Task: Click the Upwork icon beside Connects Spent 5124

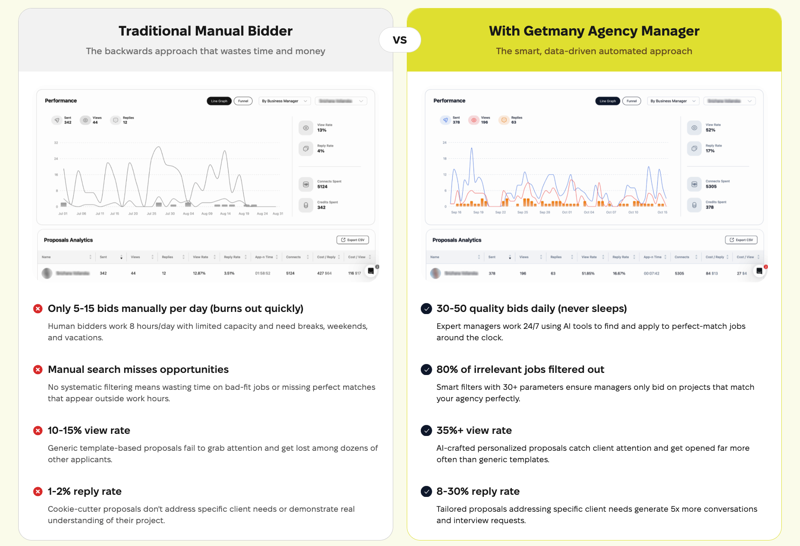Action: (x=306, y=184)
